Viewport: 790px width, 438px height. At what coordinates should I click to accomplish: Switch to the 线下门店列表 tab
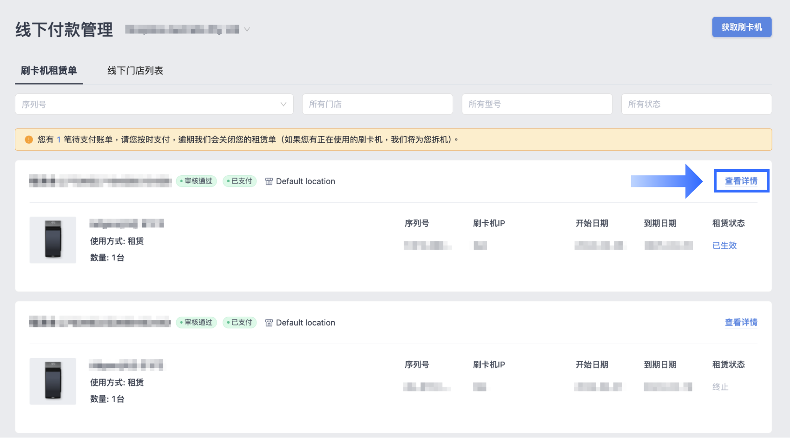[135, 71]
